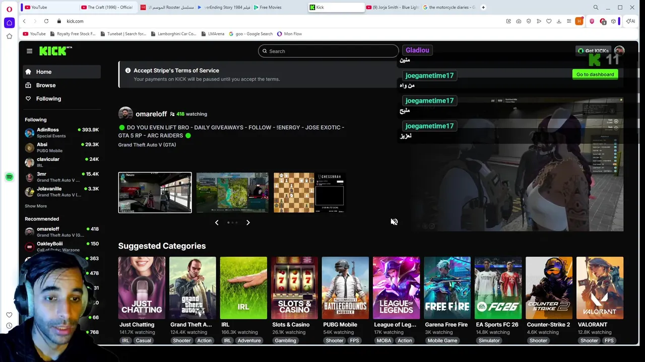Go to the Home sidebar item
645x362 pixels.
61,72
